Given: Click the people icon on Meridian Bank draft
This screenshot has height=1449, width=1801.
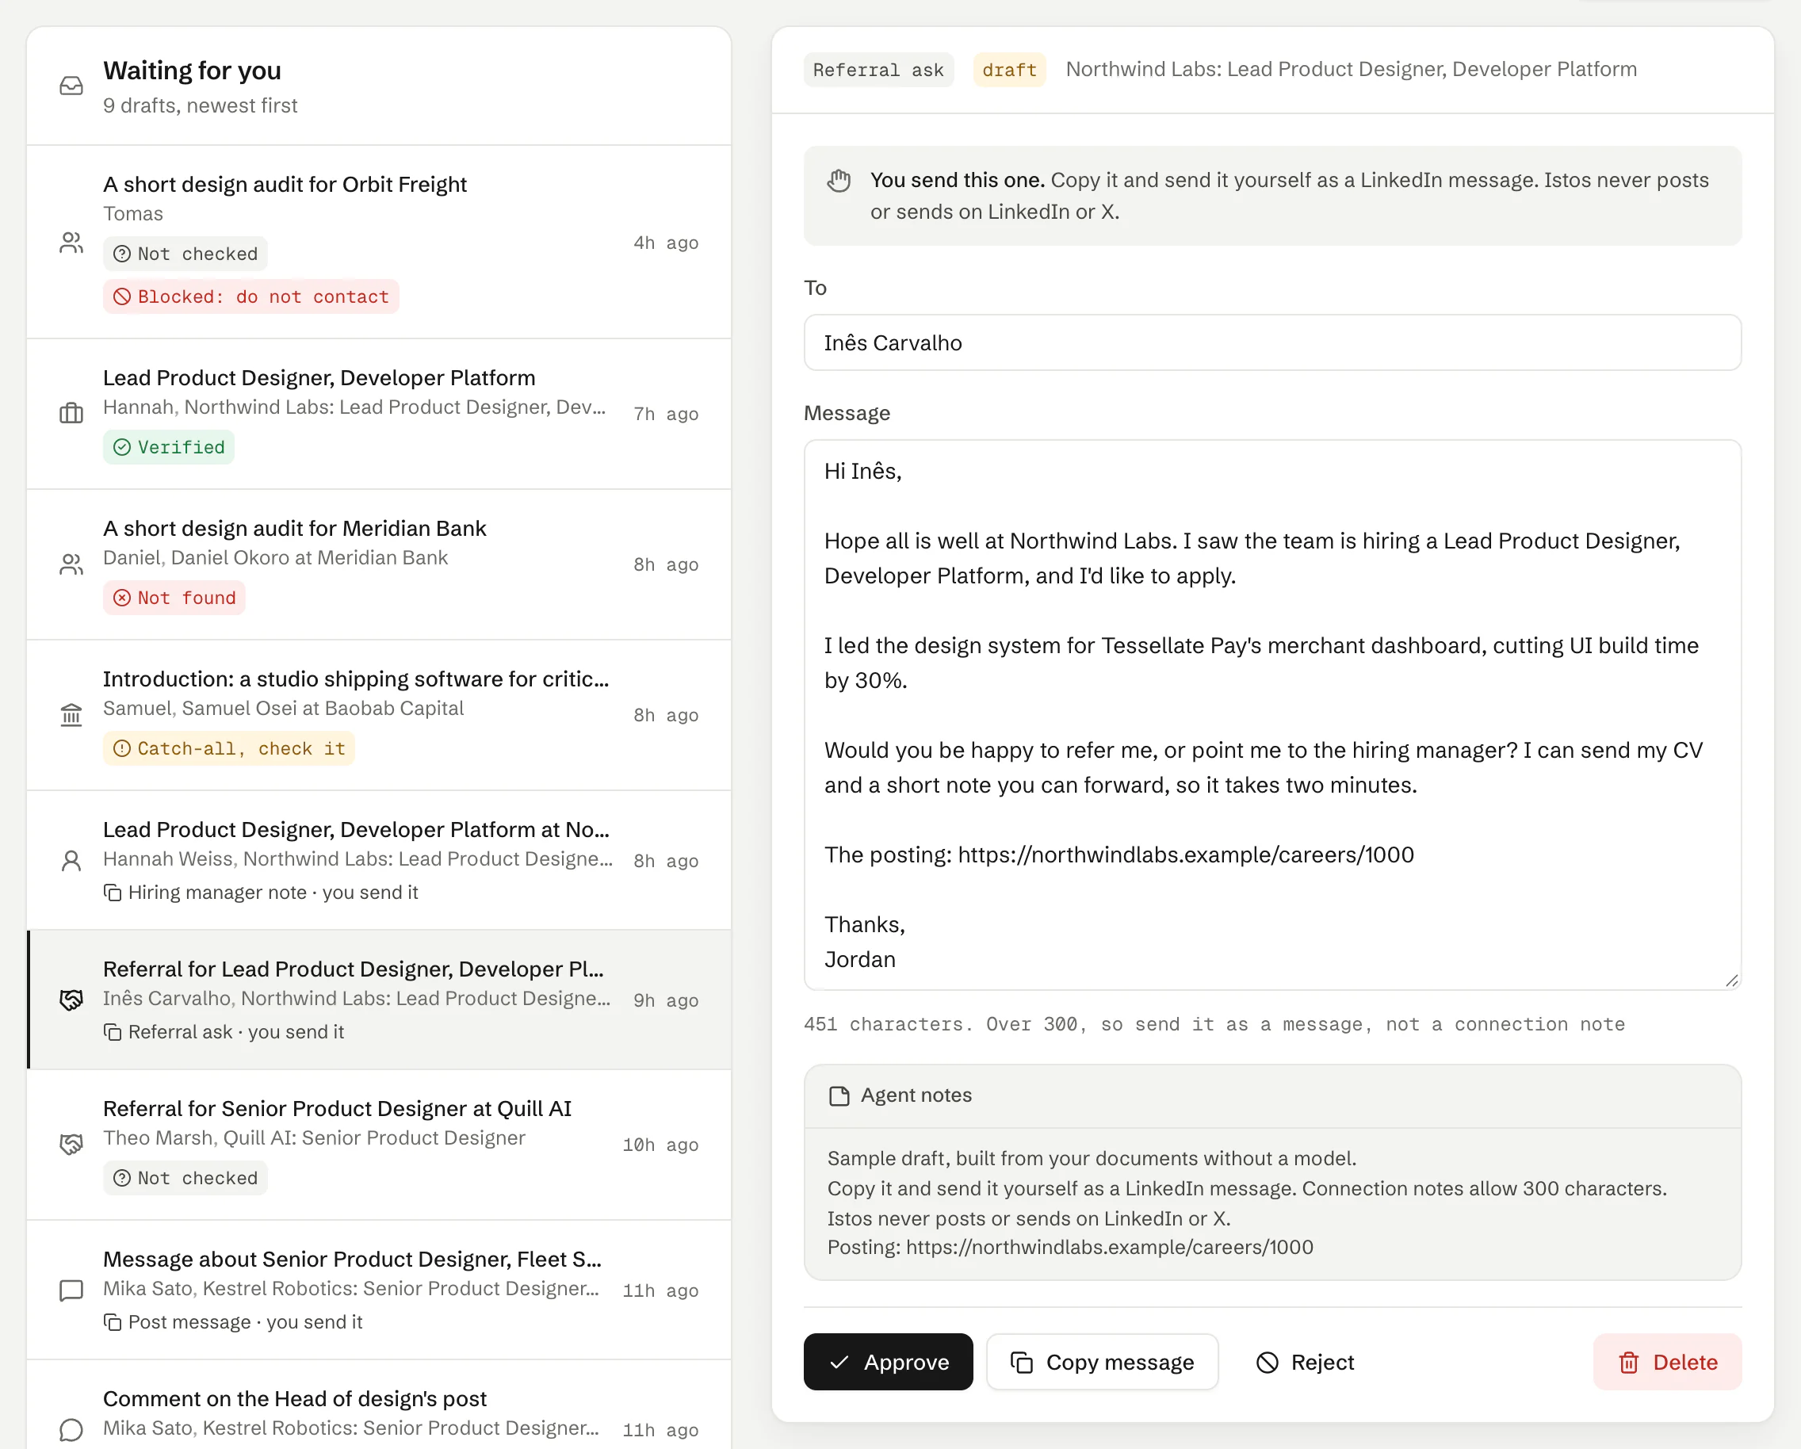Looking at the screenshot, I should 72,564.
